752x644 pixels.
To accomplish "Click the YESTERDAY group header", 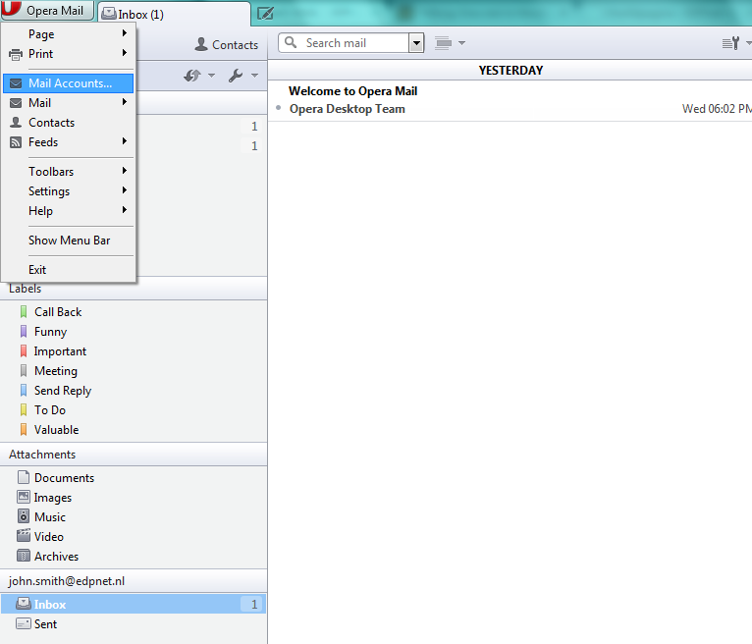I will point(510,71).
